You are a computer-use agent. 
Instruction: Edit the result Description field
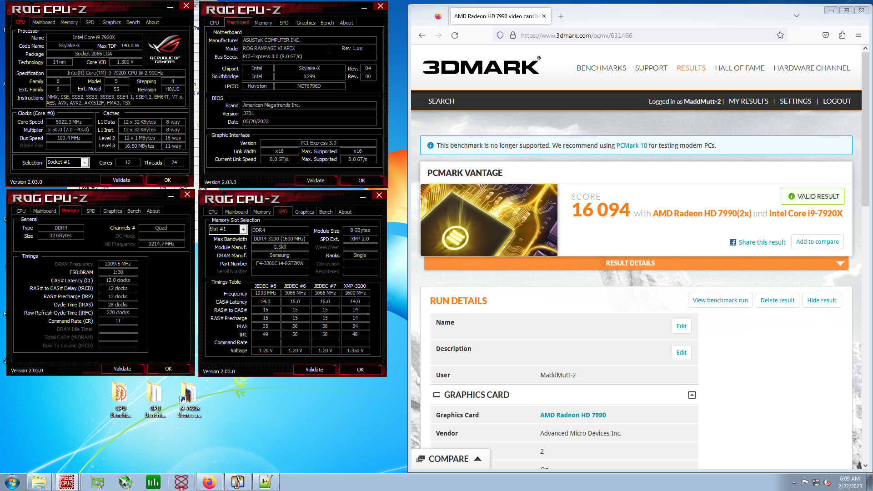[681, 353]
